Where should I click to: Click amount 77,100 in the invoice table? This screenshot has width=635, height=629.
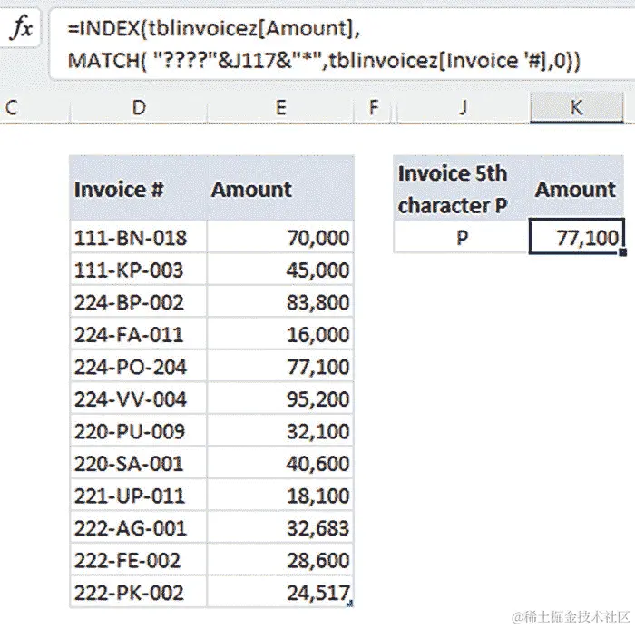click(280, 367)
